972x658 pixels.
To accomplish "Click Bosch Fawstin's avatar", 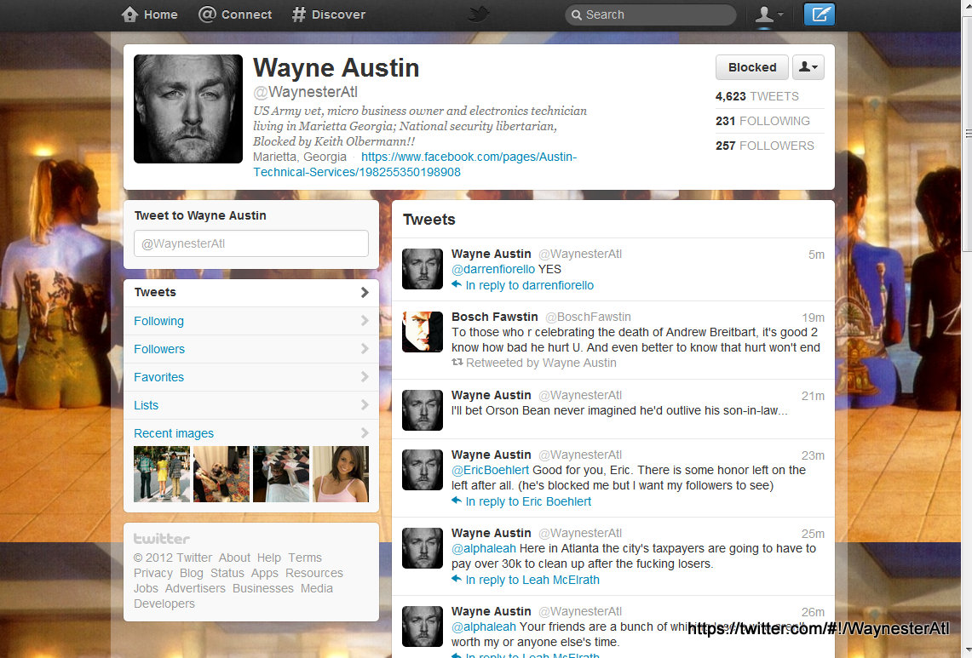I will 423,332.
